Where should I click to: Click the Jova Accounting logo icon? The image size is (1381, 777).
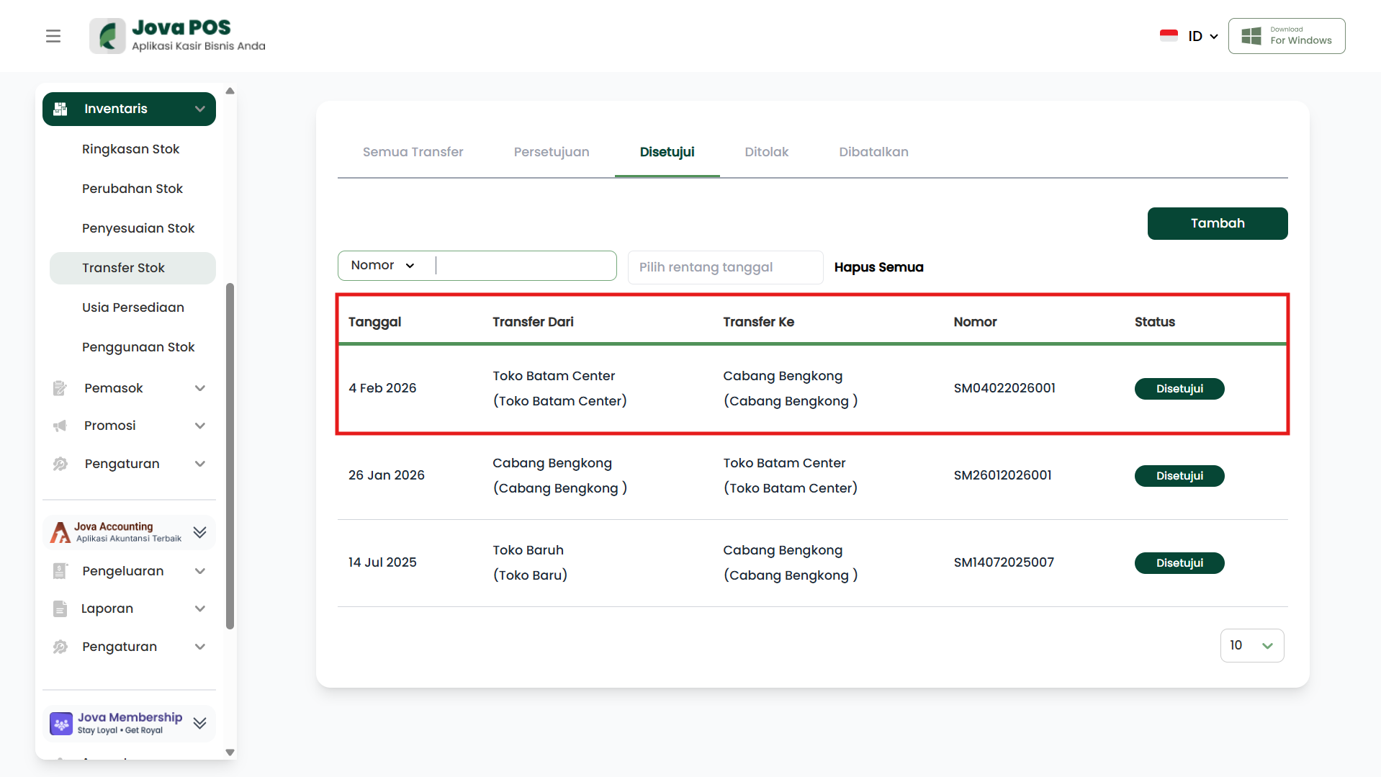click(60, 533)
